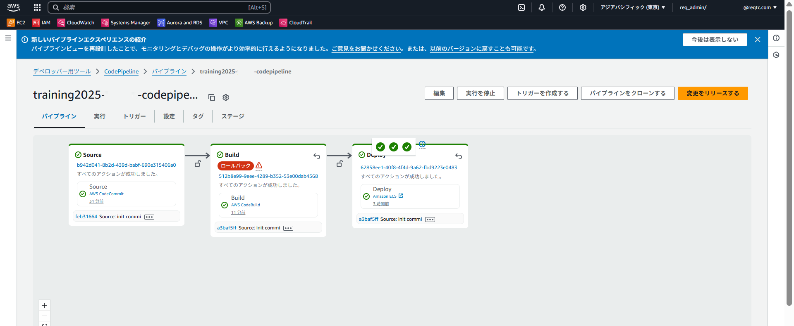Toggle the transition lock between Source and Build

tap(198, 164)
